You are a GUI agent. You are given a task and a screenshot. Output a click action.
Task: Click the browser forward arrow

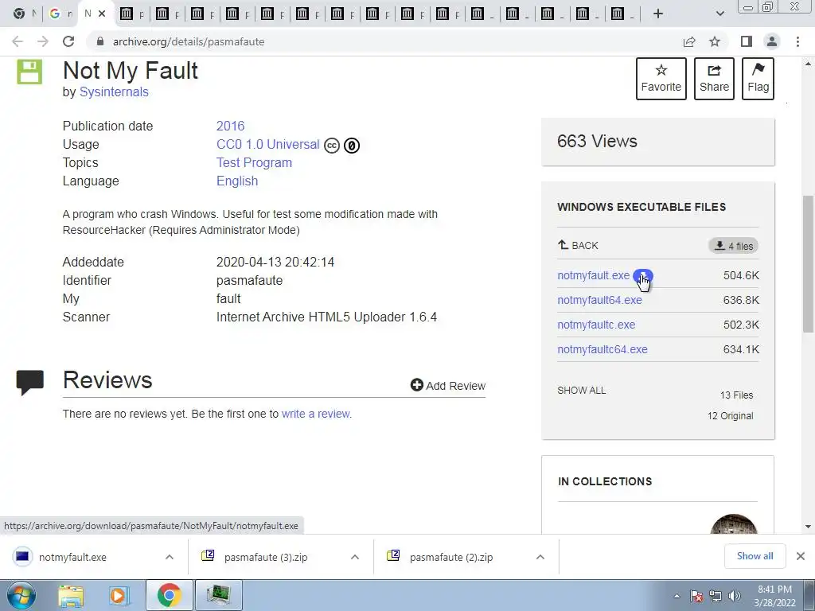43,41
